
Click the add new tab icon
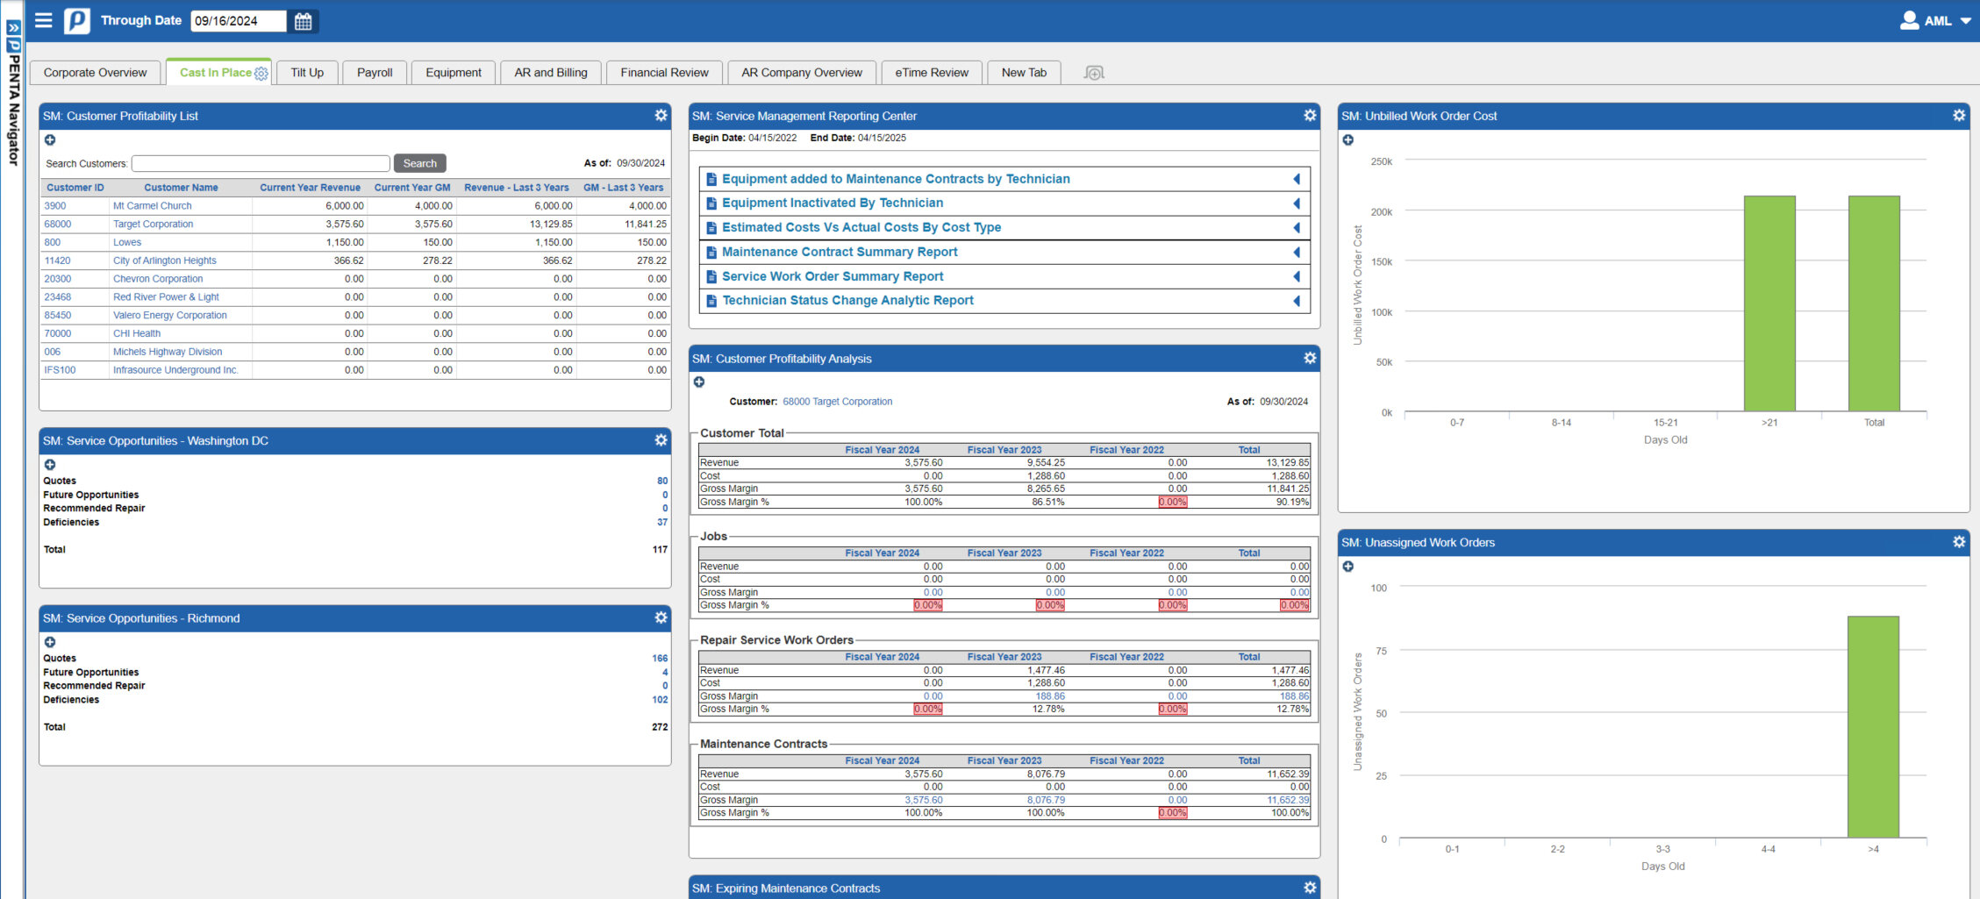click(x=1093, y=73)
